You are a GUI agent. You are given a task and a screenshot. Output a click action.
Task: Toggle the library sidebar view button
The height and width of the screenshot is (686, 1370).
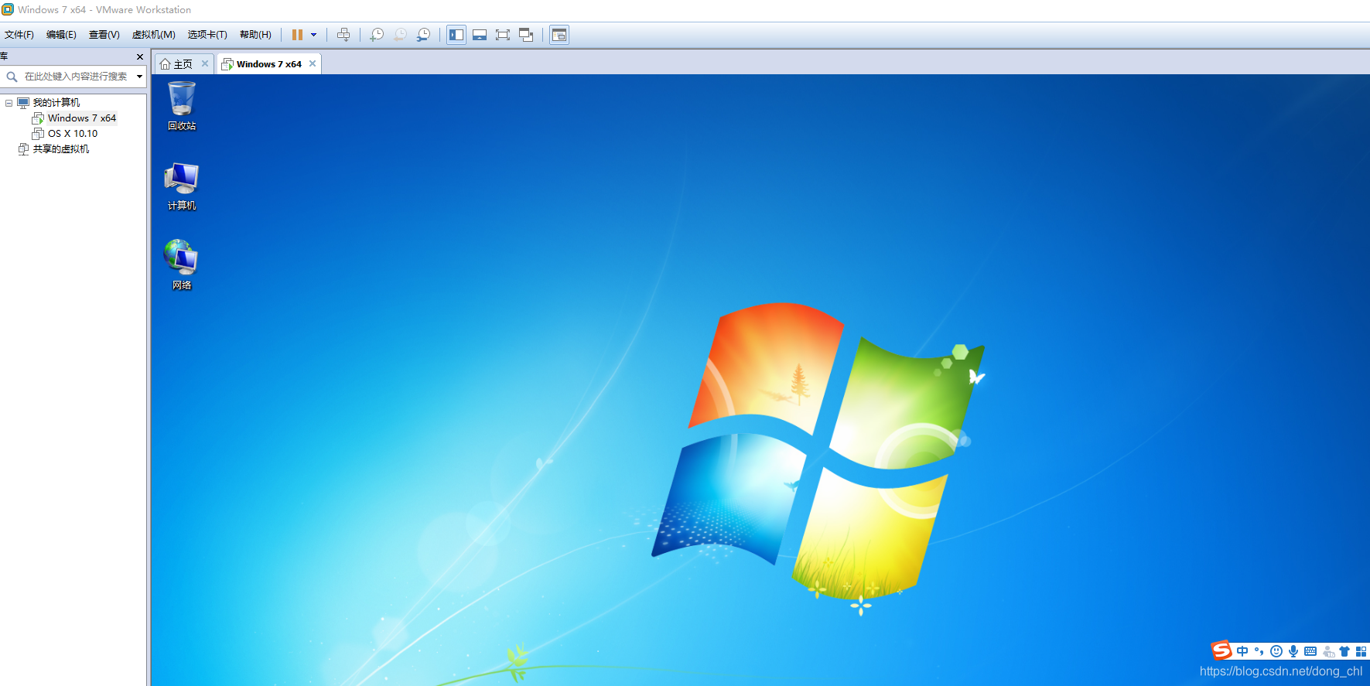456,35
